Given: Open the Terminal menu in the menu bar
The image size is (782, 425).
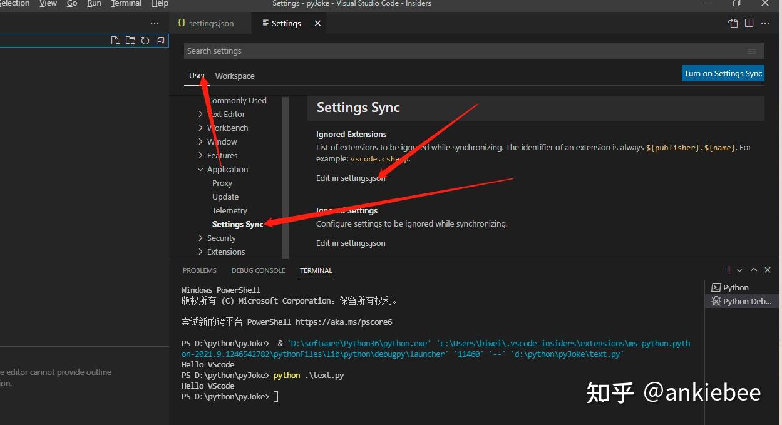Looking at the screenshot, I should [x=126, y=4].
